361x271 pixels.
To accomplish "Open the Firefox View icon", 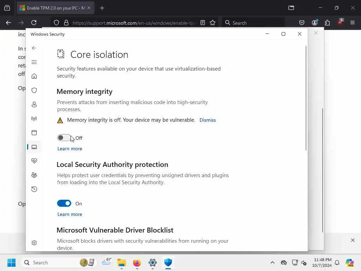I will 7,8.
